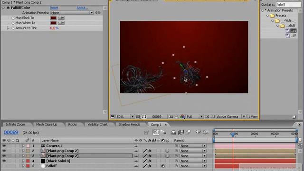Image resolution: width=304 pixels, height=171 pixels.
Task: Toggle stopwatch for Amount to Tint
Action: click(x=13, y=28)
